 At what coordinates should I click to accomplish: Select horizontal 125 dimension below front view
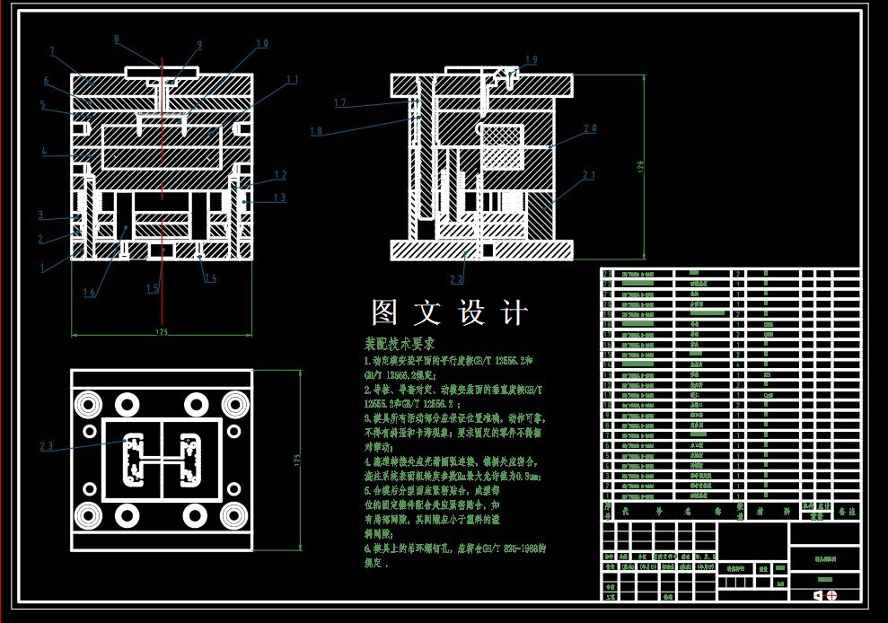click(x=162, y=332)
